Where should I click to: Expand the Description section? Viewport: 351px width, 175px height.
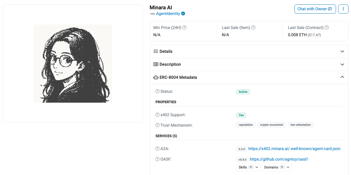249,64
